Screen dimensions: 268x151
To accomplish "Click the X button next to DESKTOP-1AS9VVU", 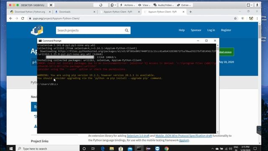I will point(51,5).
